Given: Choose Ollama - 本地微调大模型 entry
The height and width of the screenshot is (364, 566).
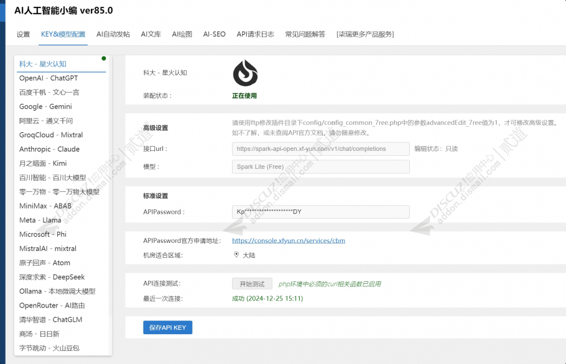Looking at the screenshot, I should [x=57, y=291].
